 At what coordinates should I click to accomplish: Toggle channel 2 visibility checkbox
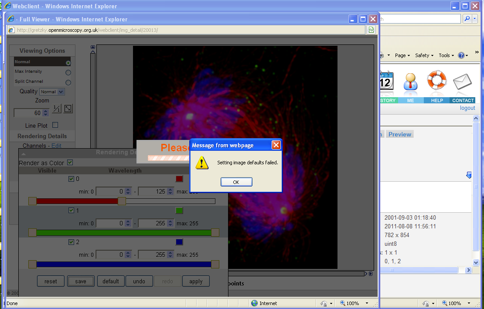pyautogui.click(x=72, y=242)
